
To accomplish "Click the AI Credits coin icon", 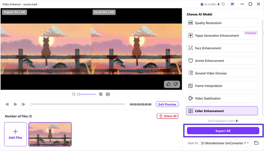I will pos(202,4).
